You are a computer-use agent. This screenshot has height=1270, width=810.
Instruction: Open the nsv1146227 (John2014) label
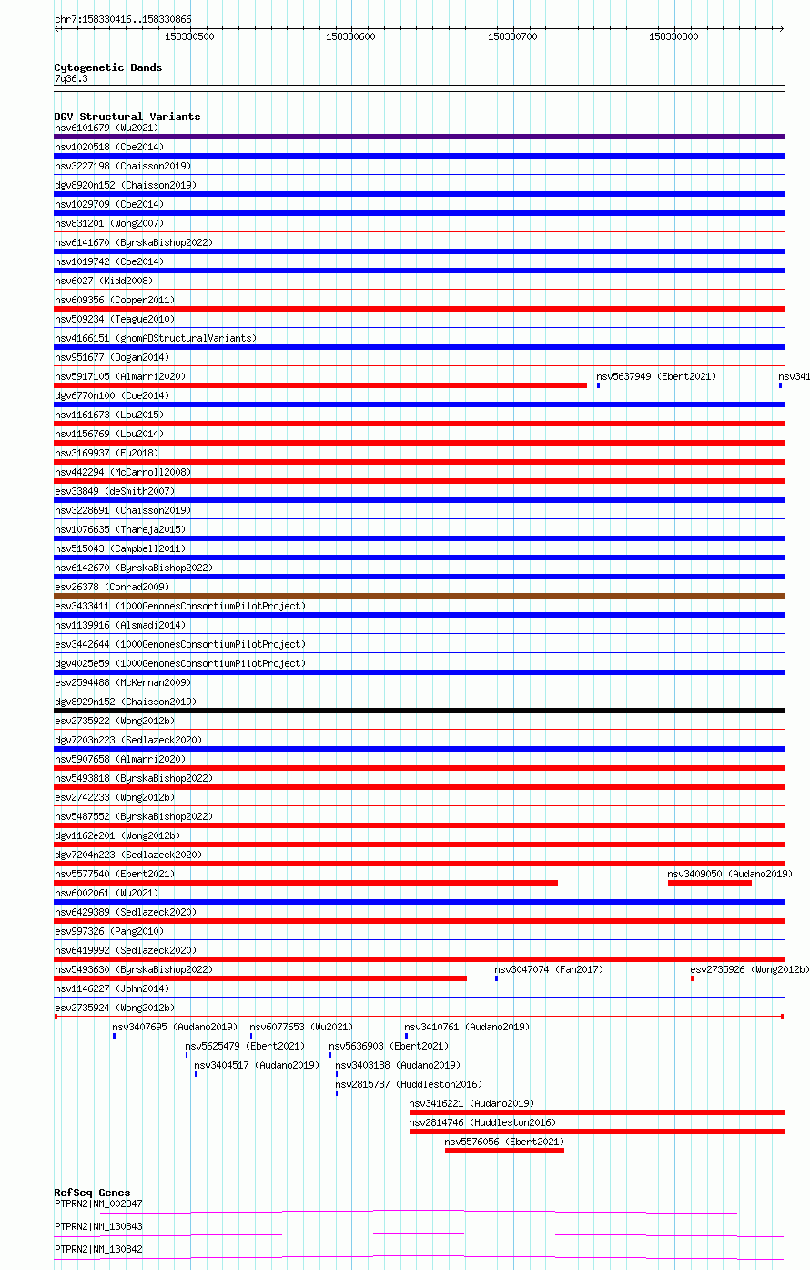coord(112,988)
